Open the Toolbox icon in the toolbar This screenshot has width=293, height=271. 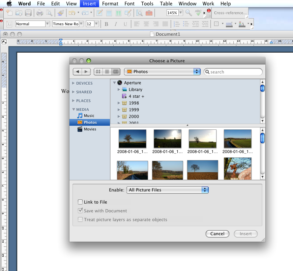pyautogui.click(x=149, y=13)
